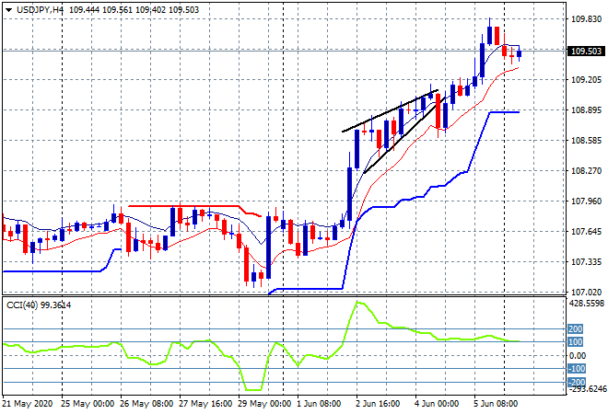Click the CCI(40) 99.3614 indicator label
608x414 pixels.
point(39,305)
